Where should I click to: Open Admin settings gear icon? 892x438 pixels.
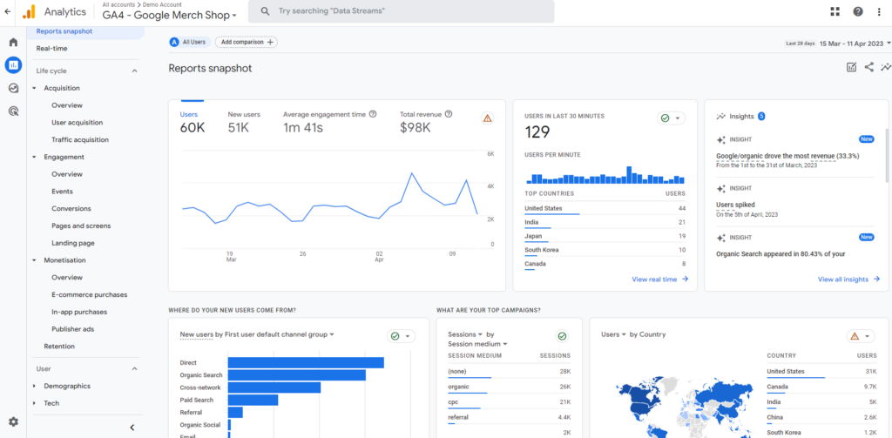(13, 421)
